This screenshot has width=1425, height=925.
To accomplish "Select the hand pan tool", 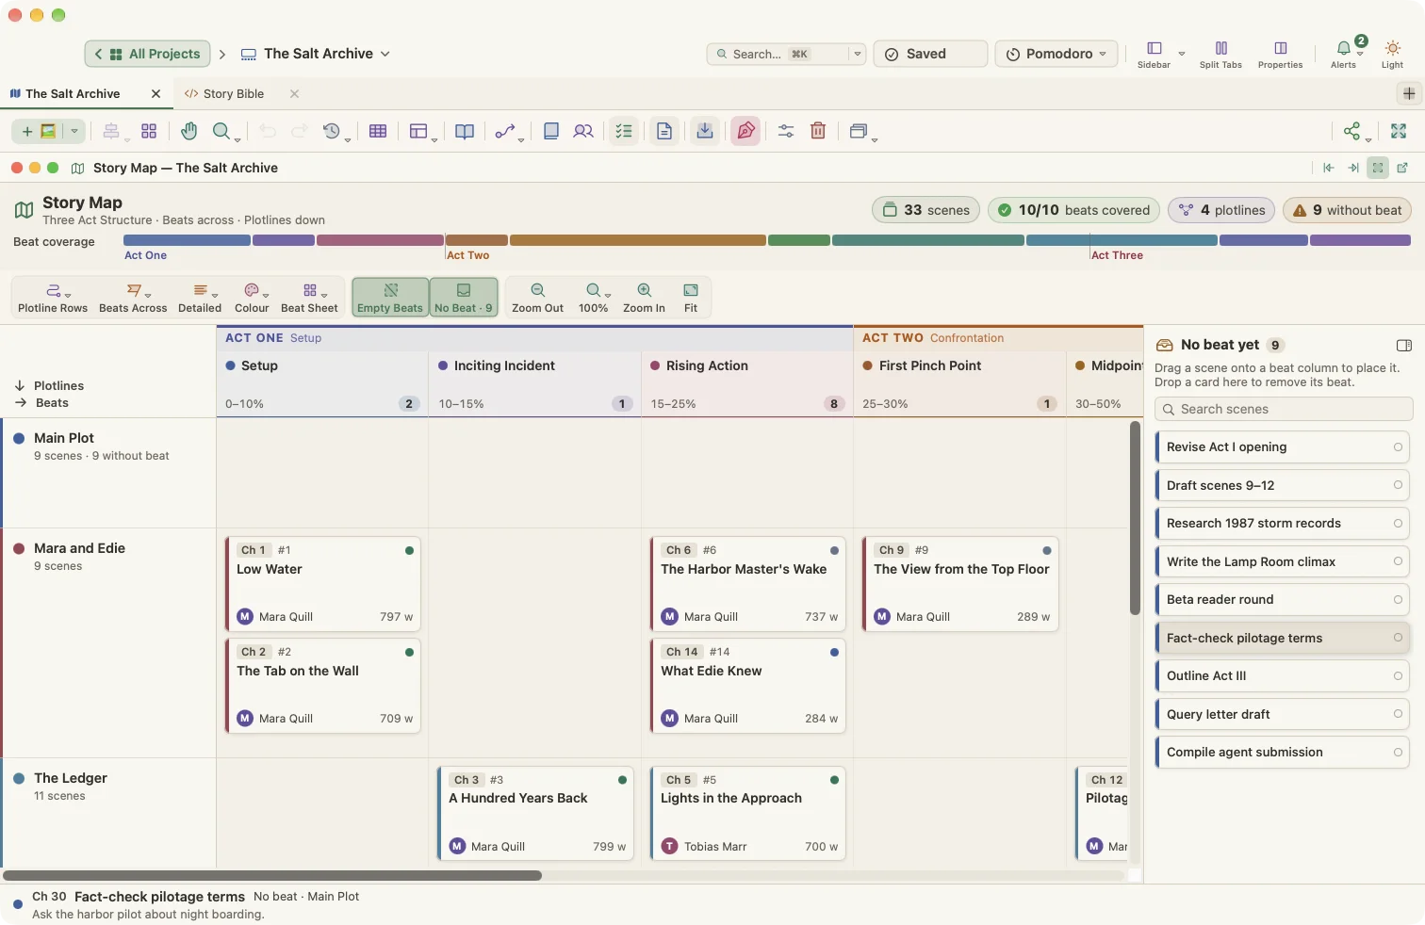I will [x=188, y=131].
